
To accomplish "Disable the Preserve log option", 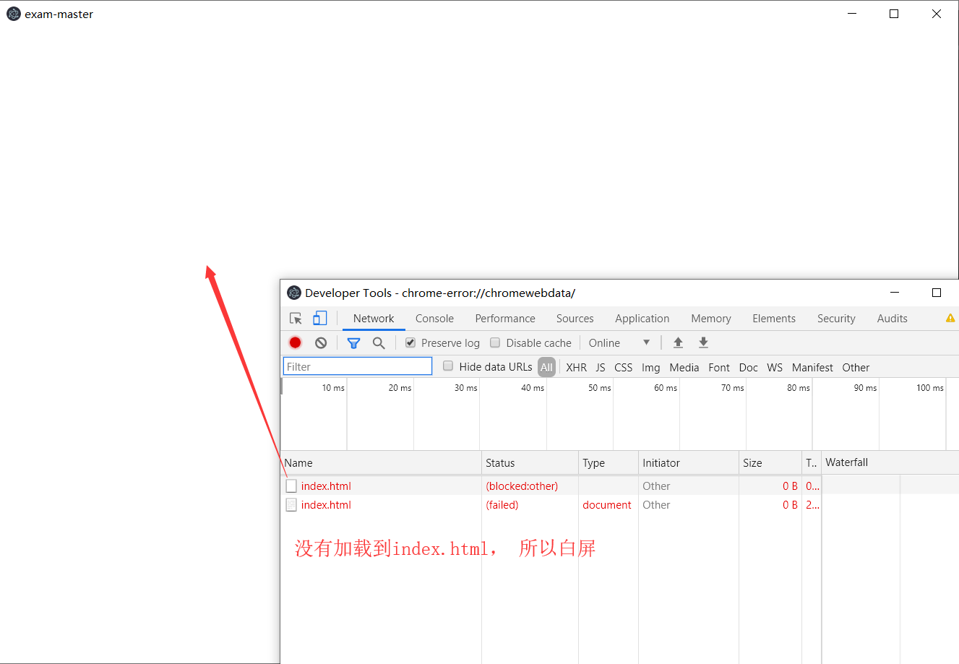I will click(x=410, y=342).
